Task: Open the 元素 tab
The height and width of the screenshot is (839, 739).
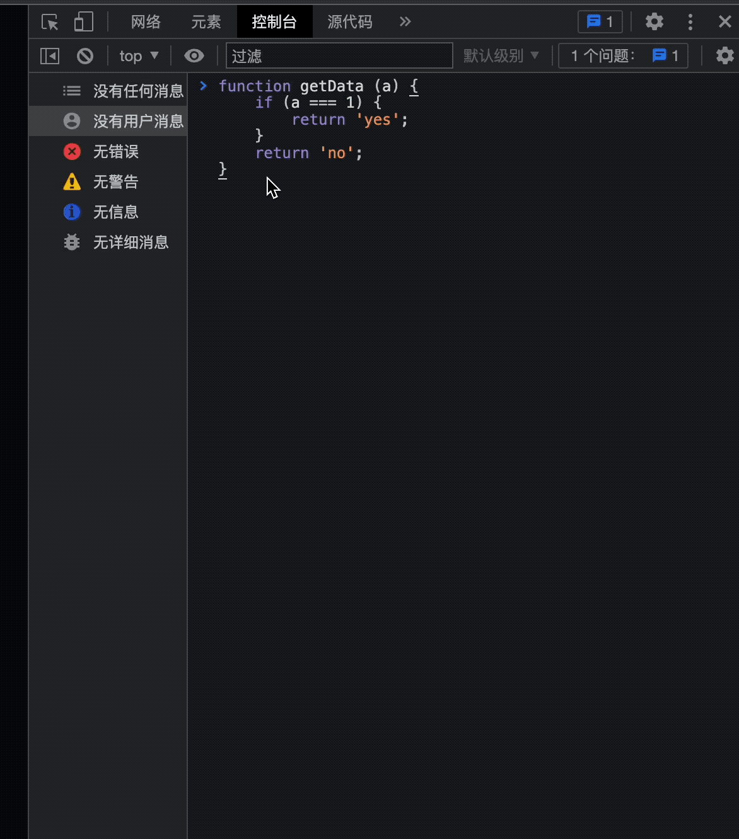Action: pos(206,22)
